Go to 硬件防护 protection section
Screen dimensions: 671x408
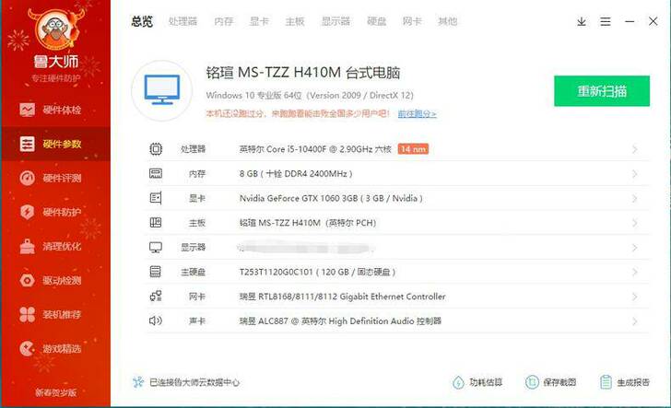[55, 212]
